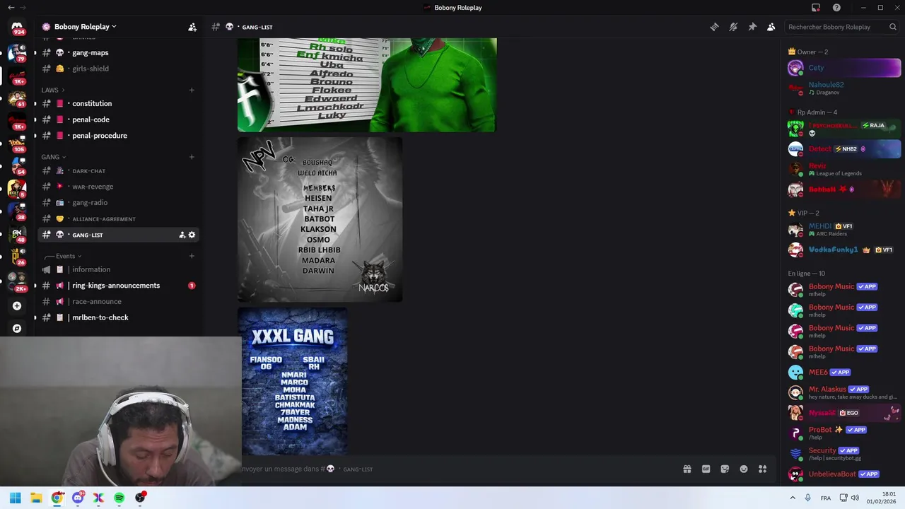
Task: Open the gift icon in message bar
Action: tap(687, 469)
